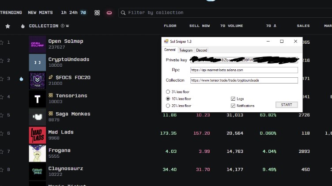Image resolution: width=332 pixels, height=186 pixels.
Task: Click the Claynosaurz volume 14,177
Action: [235, 170]
